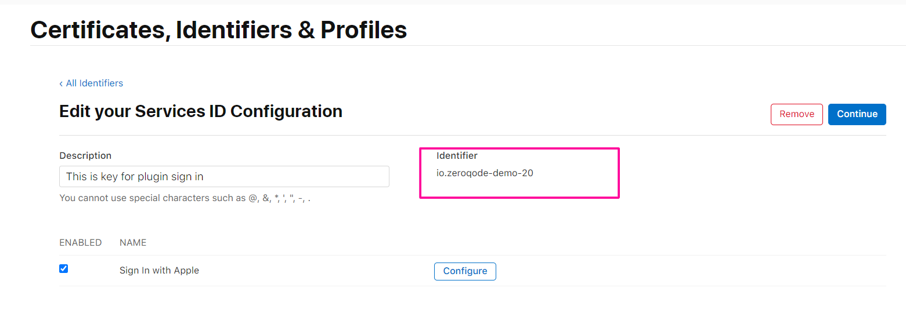The height and width of the screenshot is (328, 906).
Task: Click the special characters hint text
Action: tap(185, 198)
